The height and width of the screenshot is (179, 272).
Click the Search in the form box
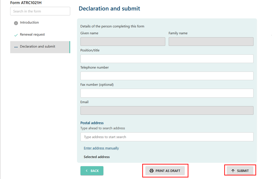pyautogui.click(x=40, y=11)
